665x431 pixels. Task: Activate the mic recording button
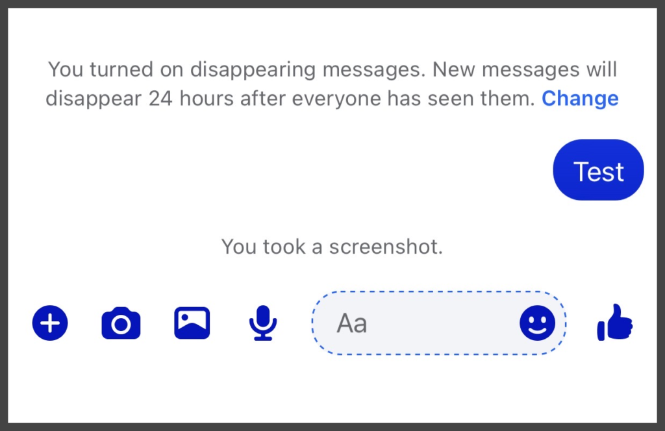point(263,323)
